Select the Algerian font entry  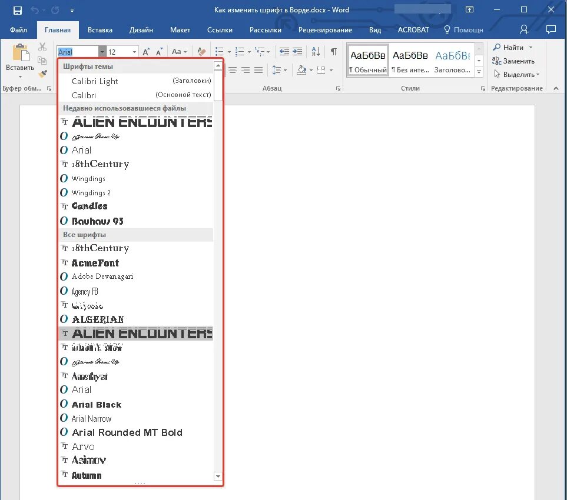[x=136, y=319]
